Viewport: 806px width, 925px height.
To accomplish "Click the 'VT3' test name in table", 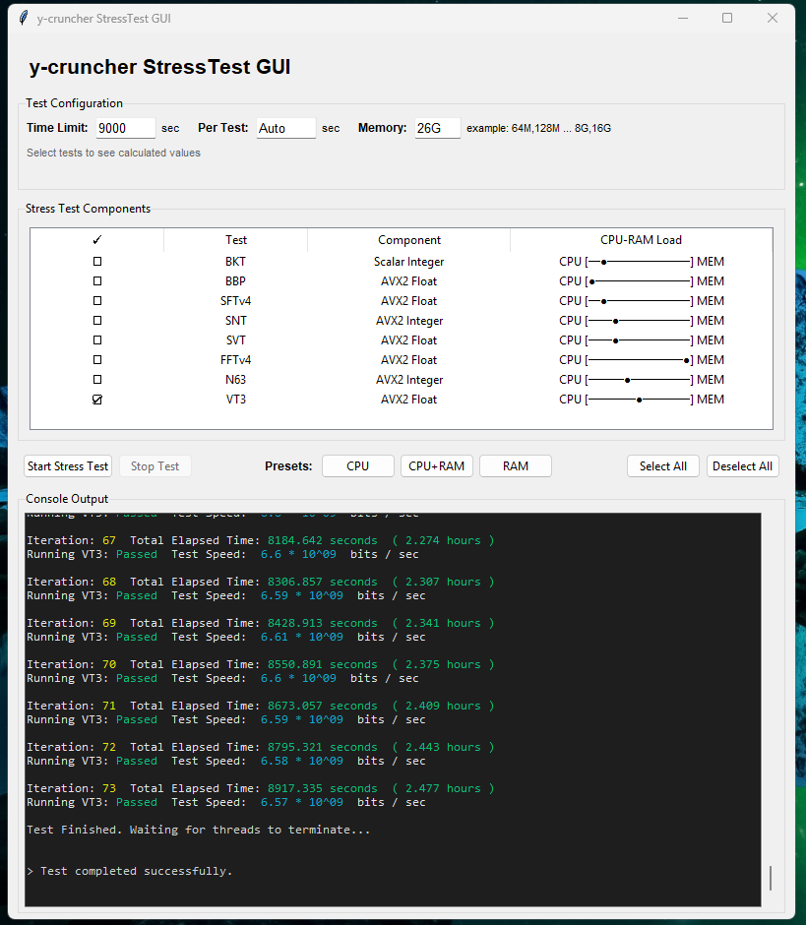I will (235, 400).
